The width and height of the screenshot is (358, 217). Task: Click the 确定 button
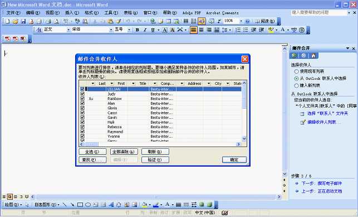(x=234, y=160)
